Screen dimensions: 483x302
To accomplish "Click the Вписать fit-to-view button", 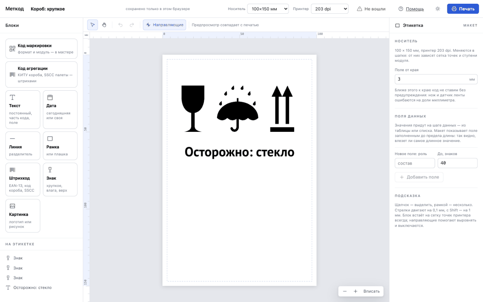I will 372,291.
